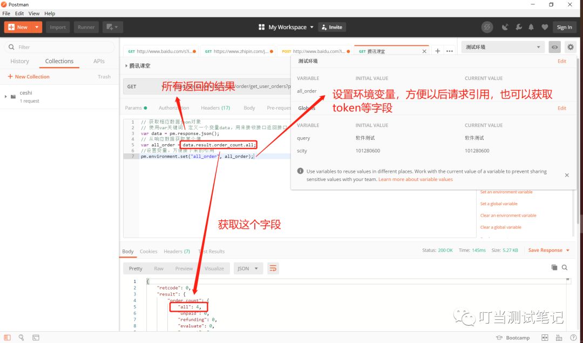Switch to the request Body tab
This screenshot has height=343, width=583.
tap(249, 108)
